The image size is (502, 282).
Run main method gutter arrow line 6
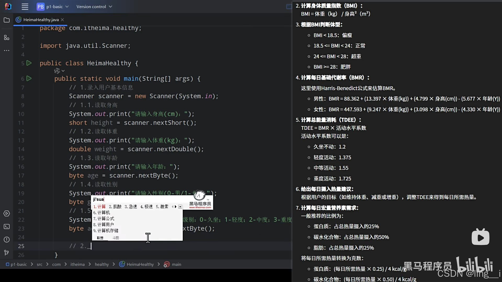[29, 78]
